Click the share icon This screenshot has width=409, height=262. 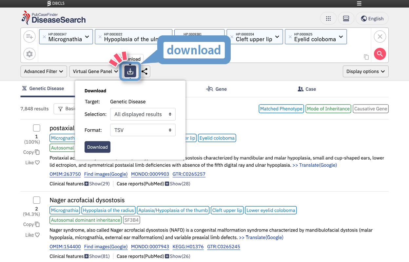[x=145, y=71]
